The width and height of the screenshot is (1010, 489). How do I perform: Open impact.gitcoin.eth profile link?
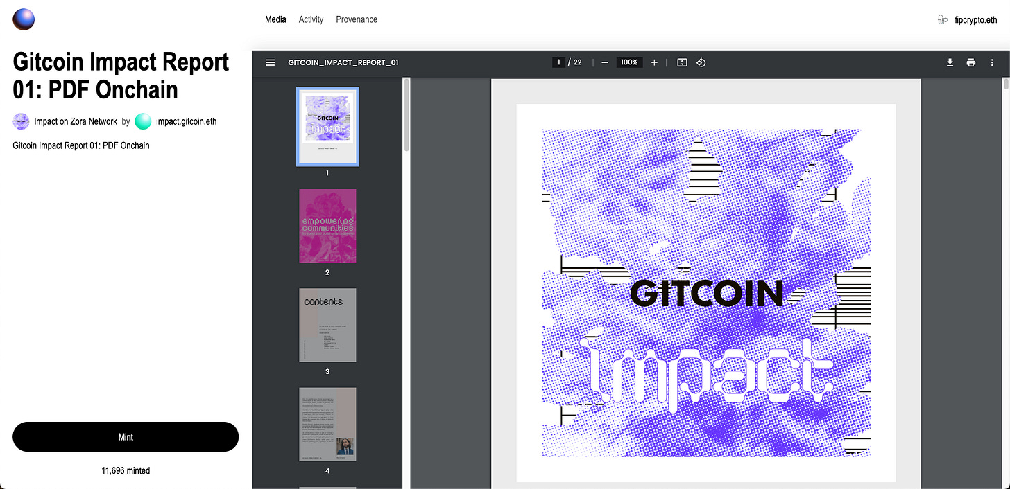(x=187, y=121)
